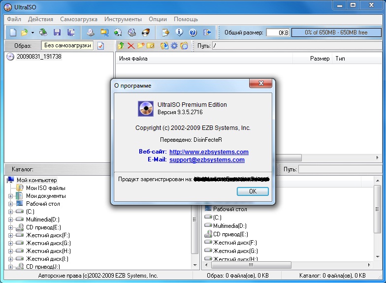Expand the (C:) drive tree node

click(11, 212)
